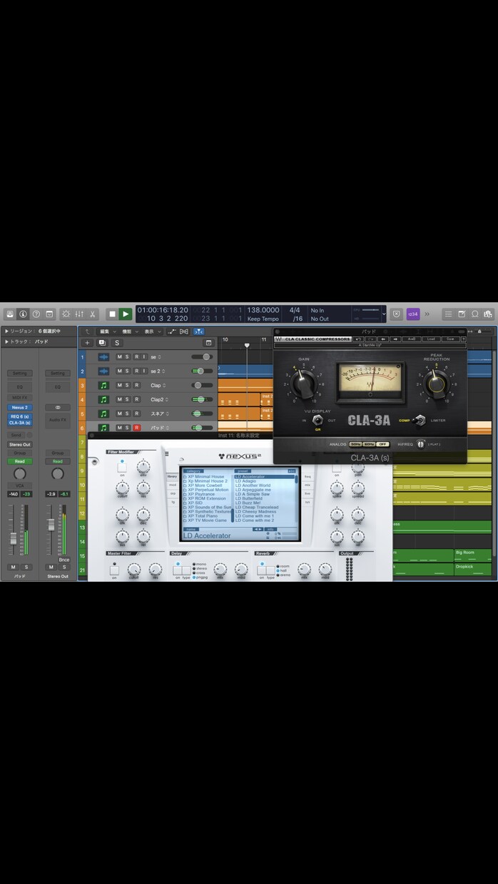Open Quick Help question mark button
Image resolution: width=498 pixels, height=884 pixels.
click(36, 314)
